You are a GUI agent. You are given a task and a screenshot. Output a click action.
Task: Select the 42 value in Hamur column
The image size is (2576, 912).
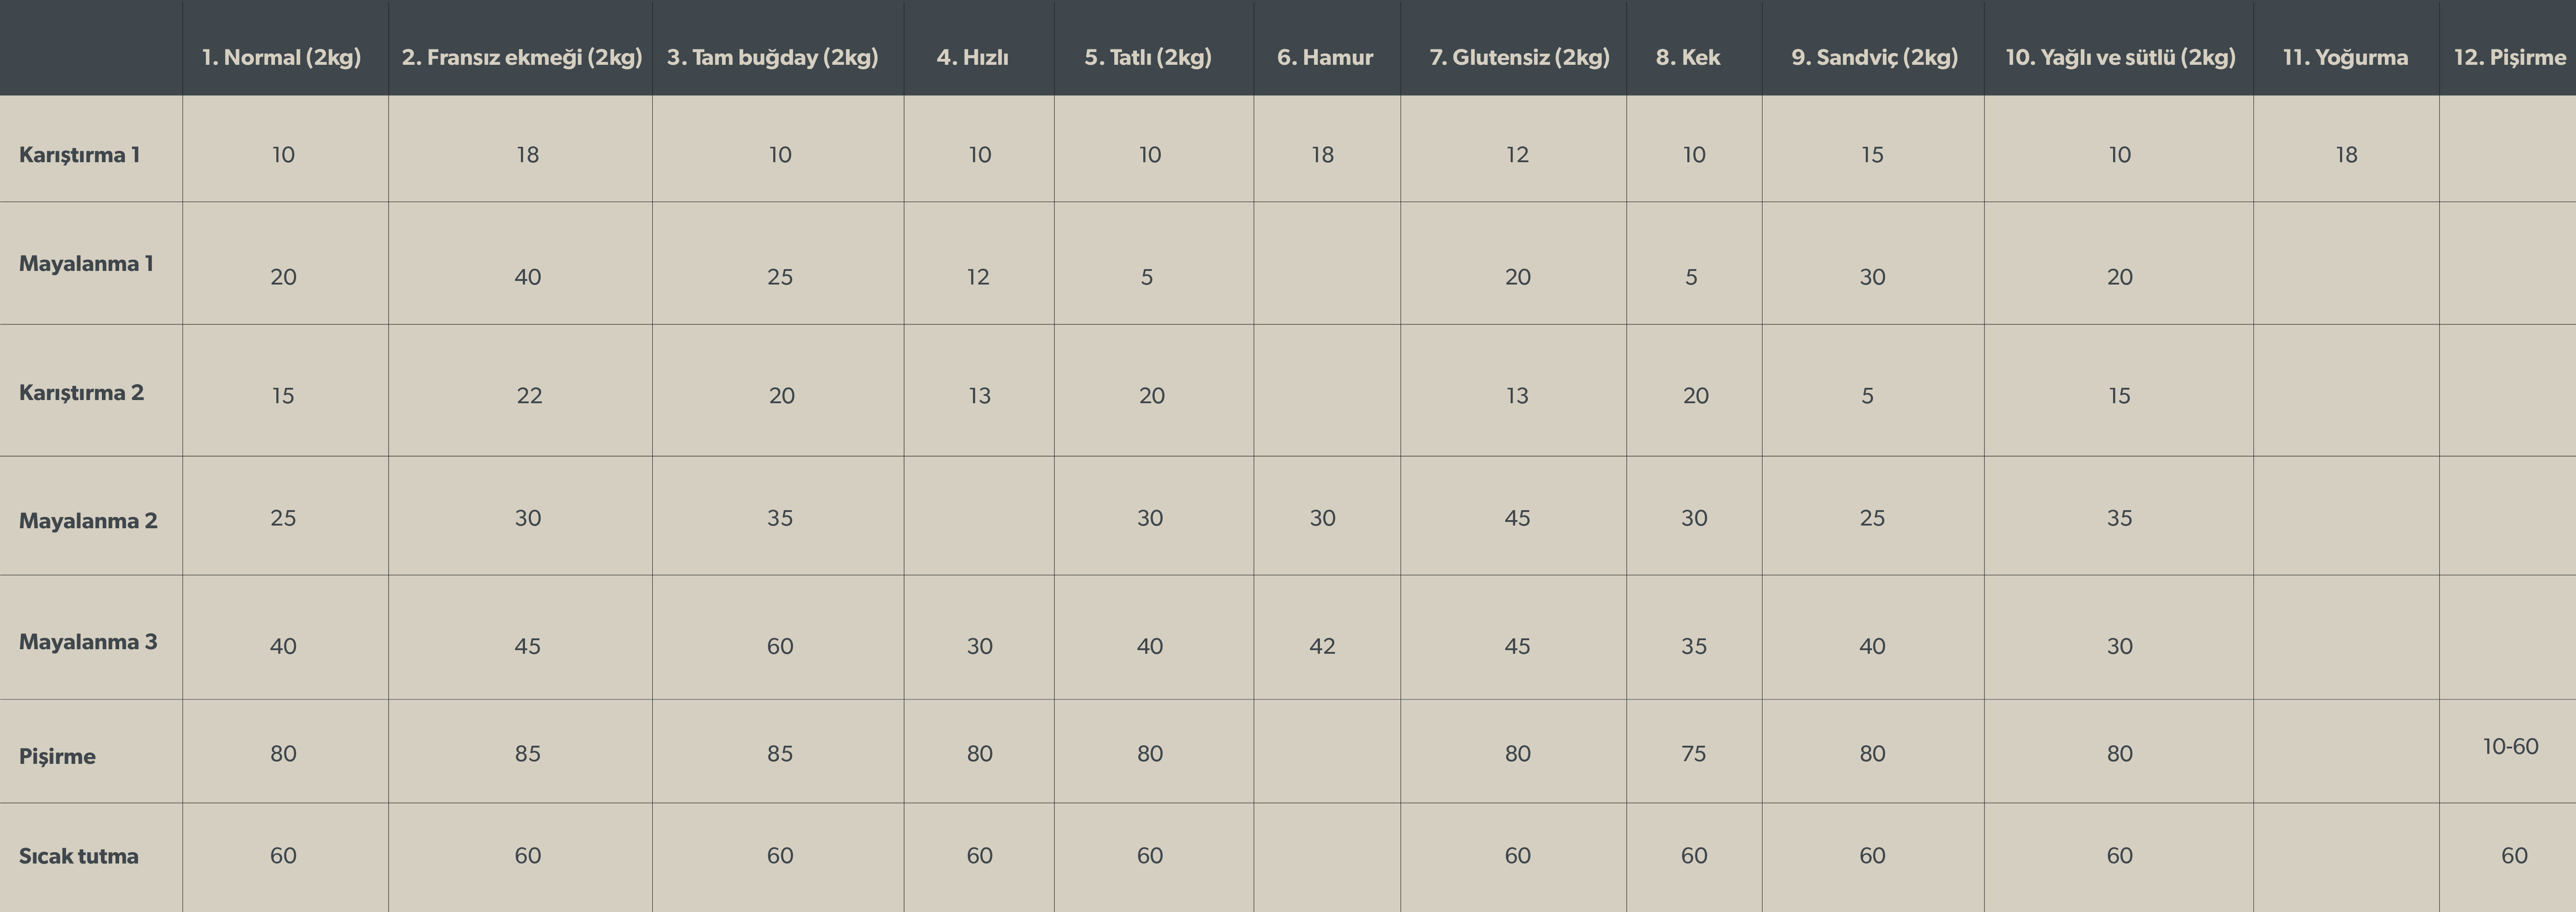tap(1322, 646)
